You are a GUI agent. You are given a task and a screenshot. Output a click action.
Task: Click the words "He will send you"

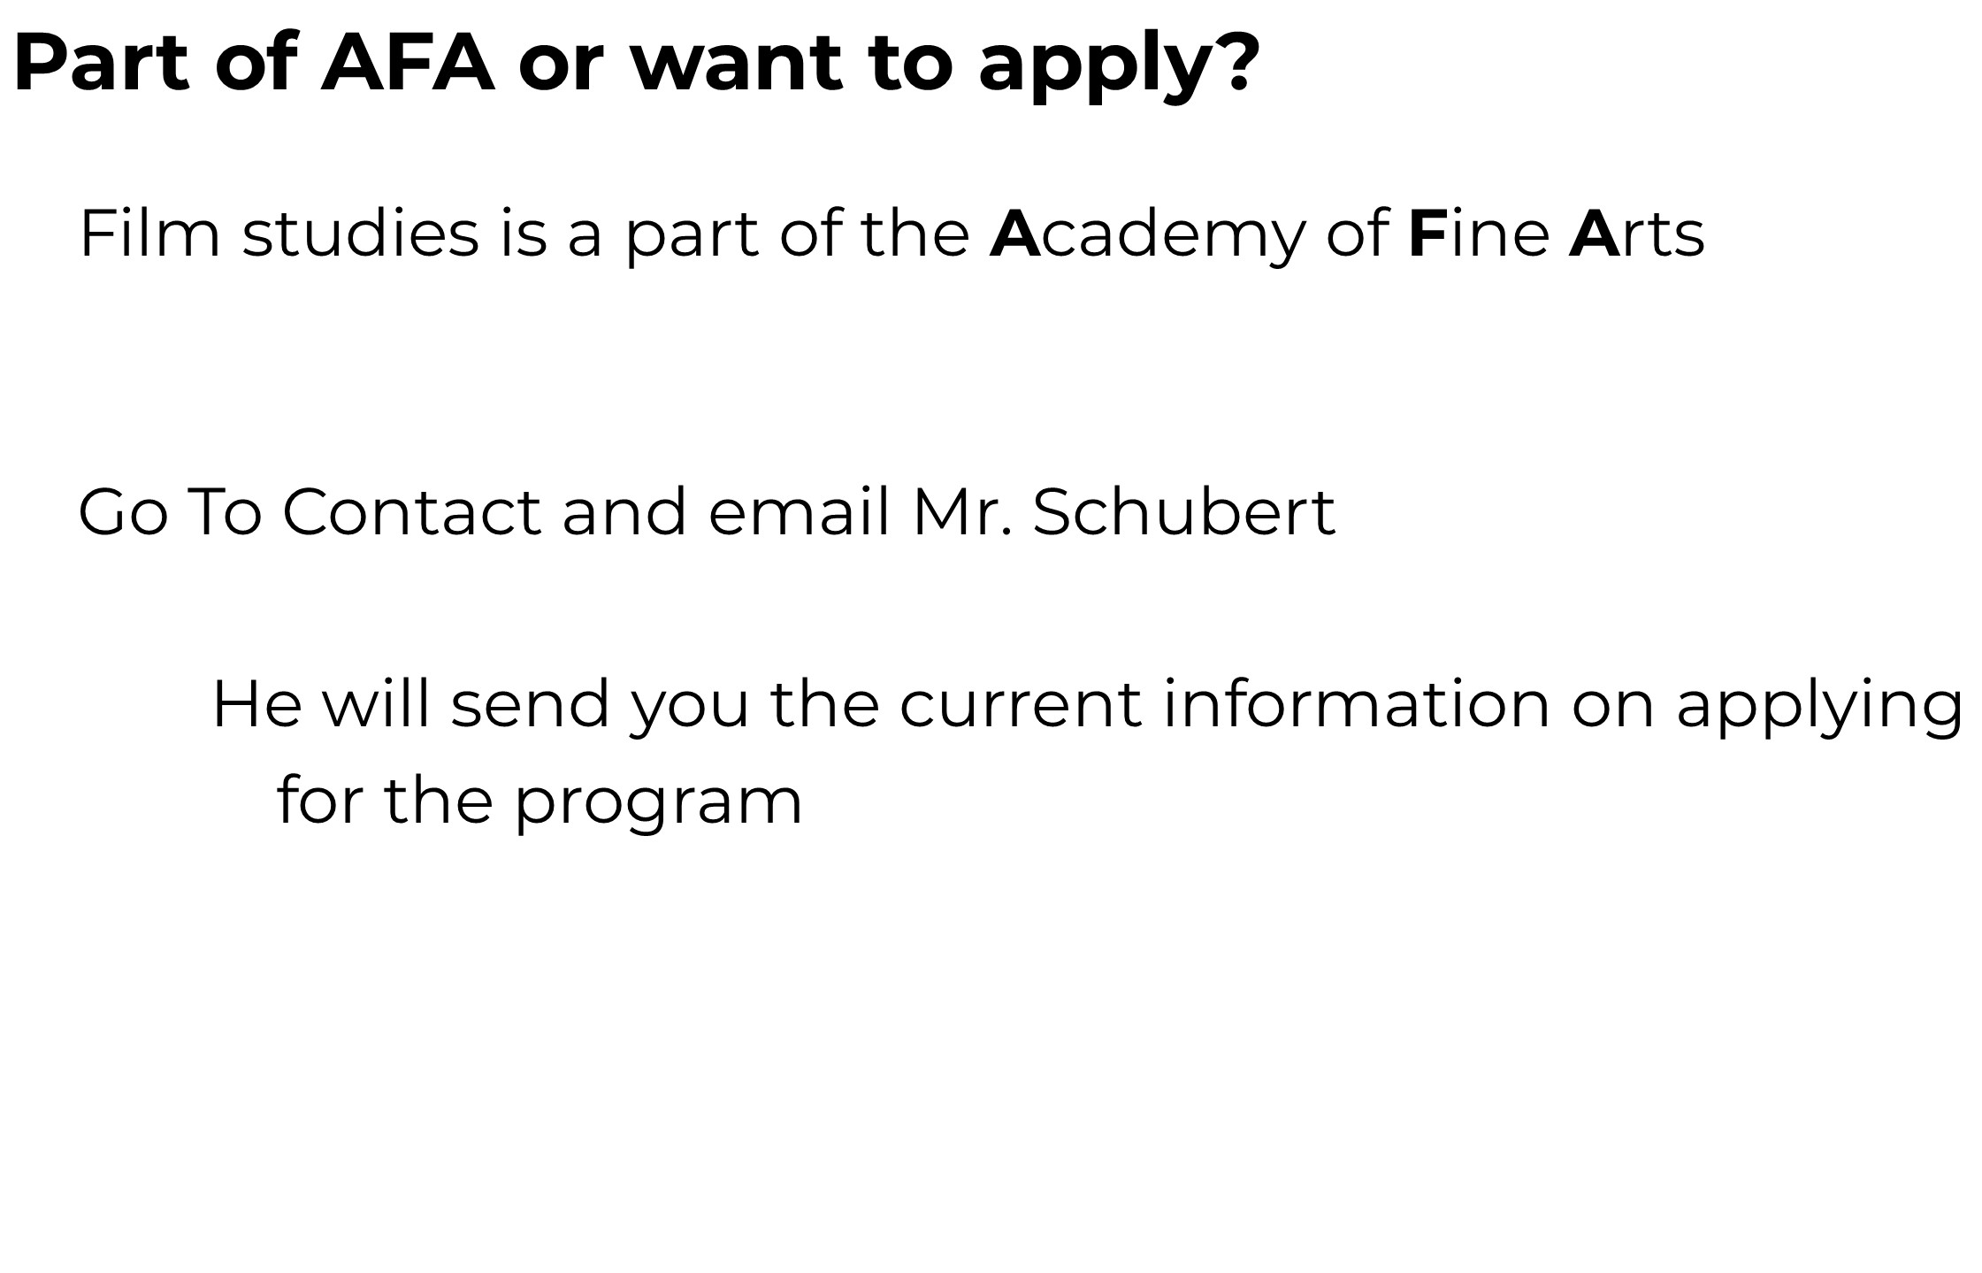point(480,705)
